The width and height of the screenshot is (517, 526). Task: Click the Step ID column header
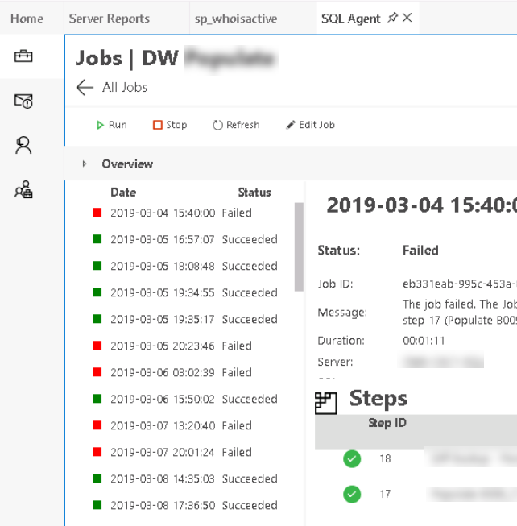point(387,423)
